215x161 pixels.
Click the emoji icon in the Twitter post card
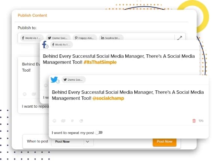tap(54, 121)
